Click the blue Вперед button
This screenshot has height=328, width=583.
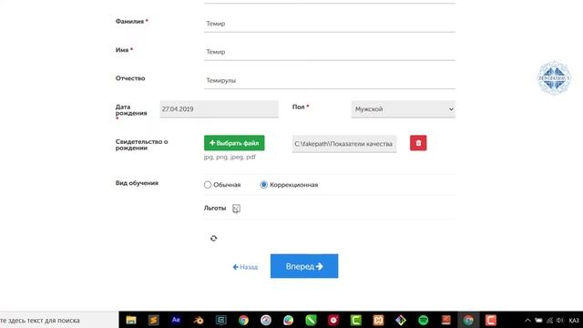coord(304,266)
